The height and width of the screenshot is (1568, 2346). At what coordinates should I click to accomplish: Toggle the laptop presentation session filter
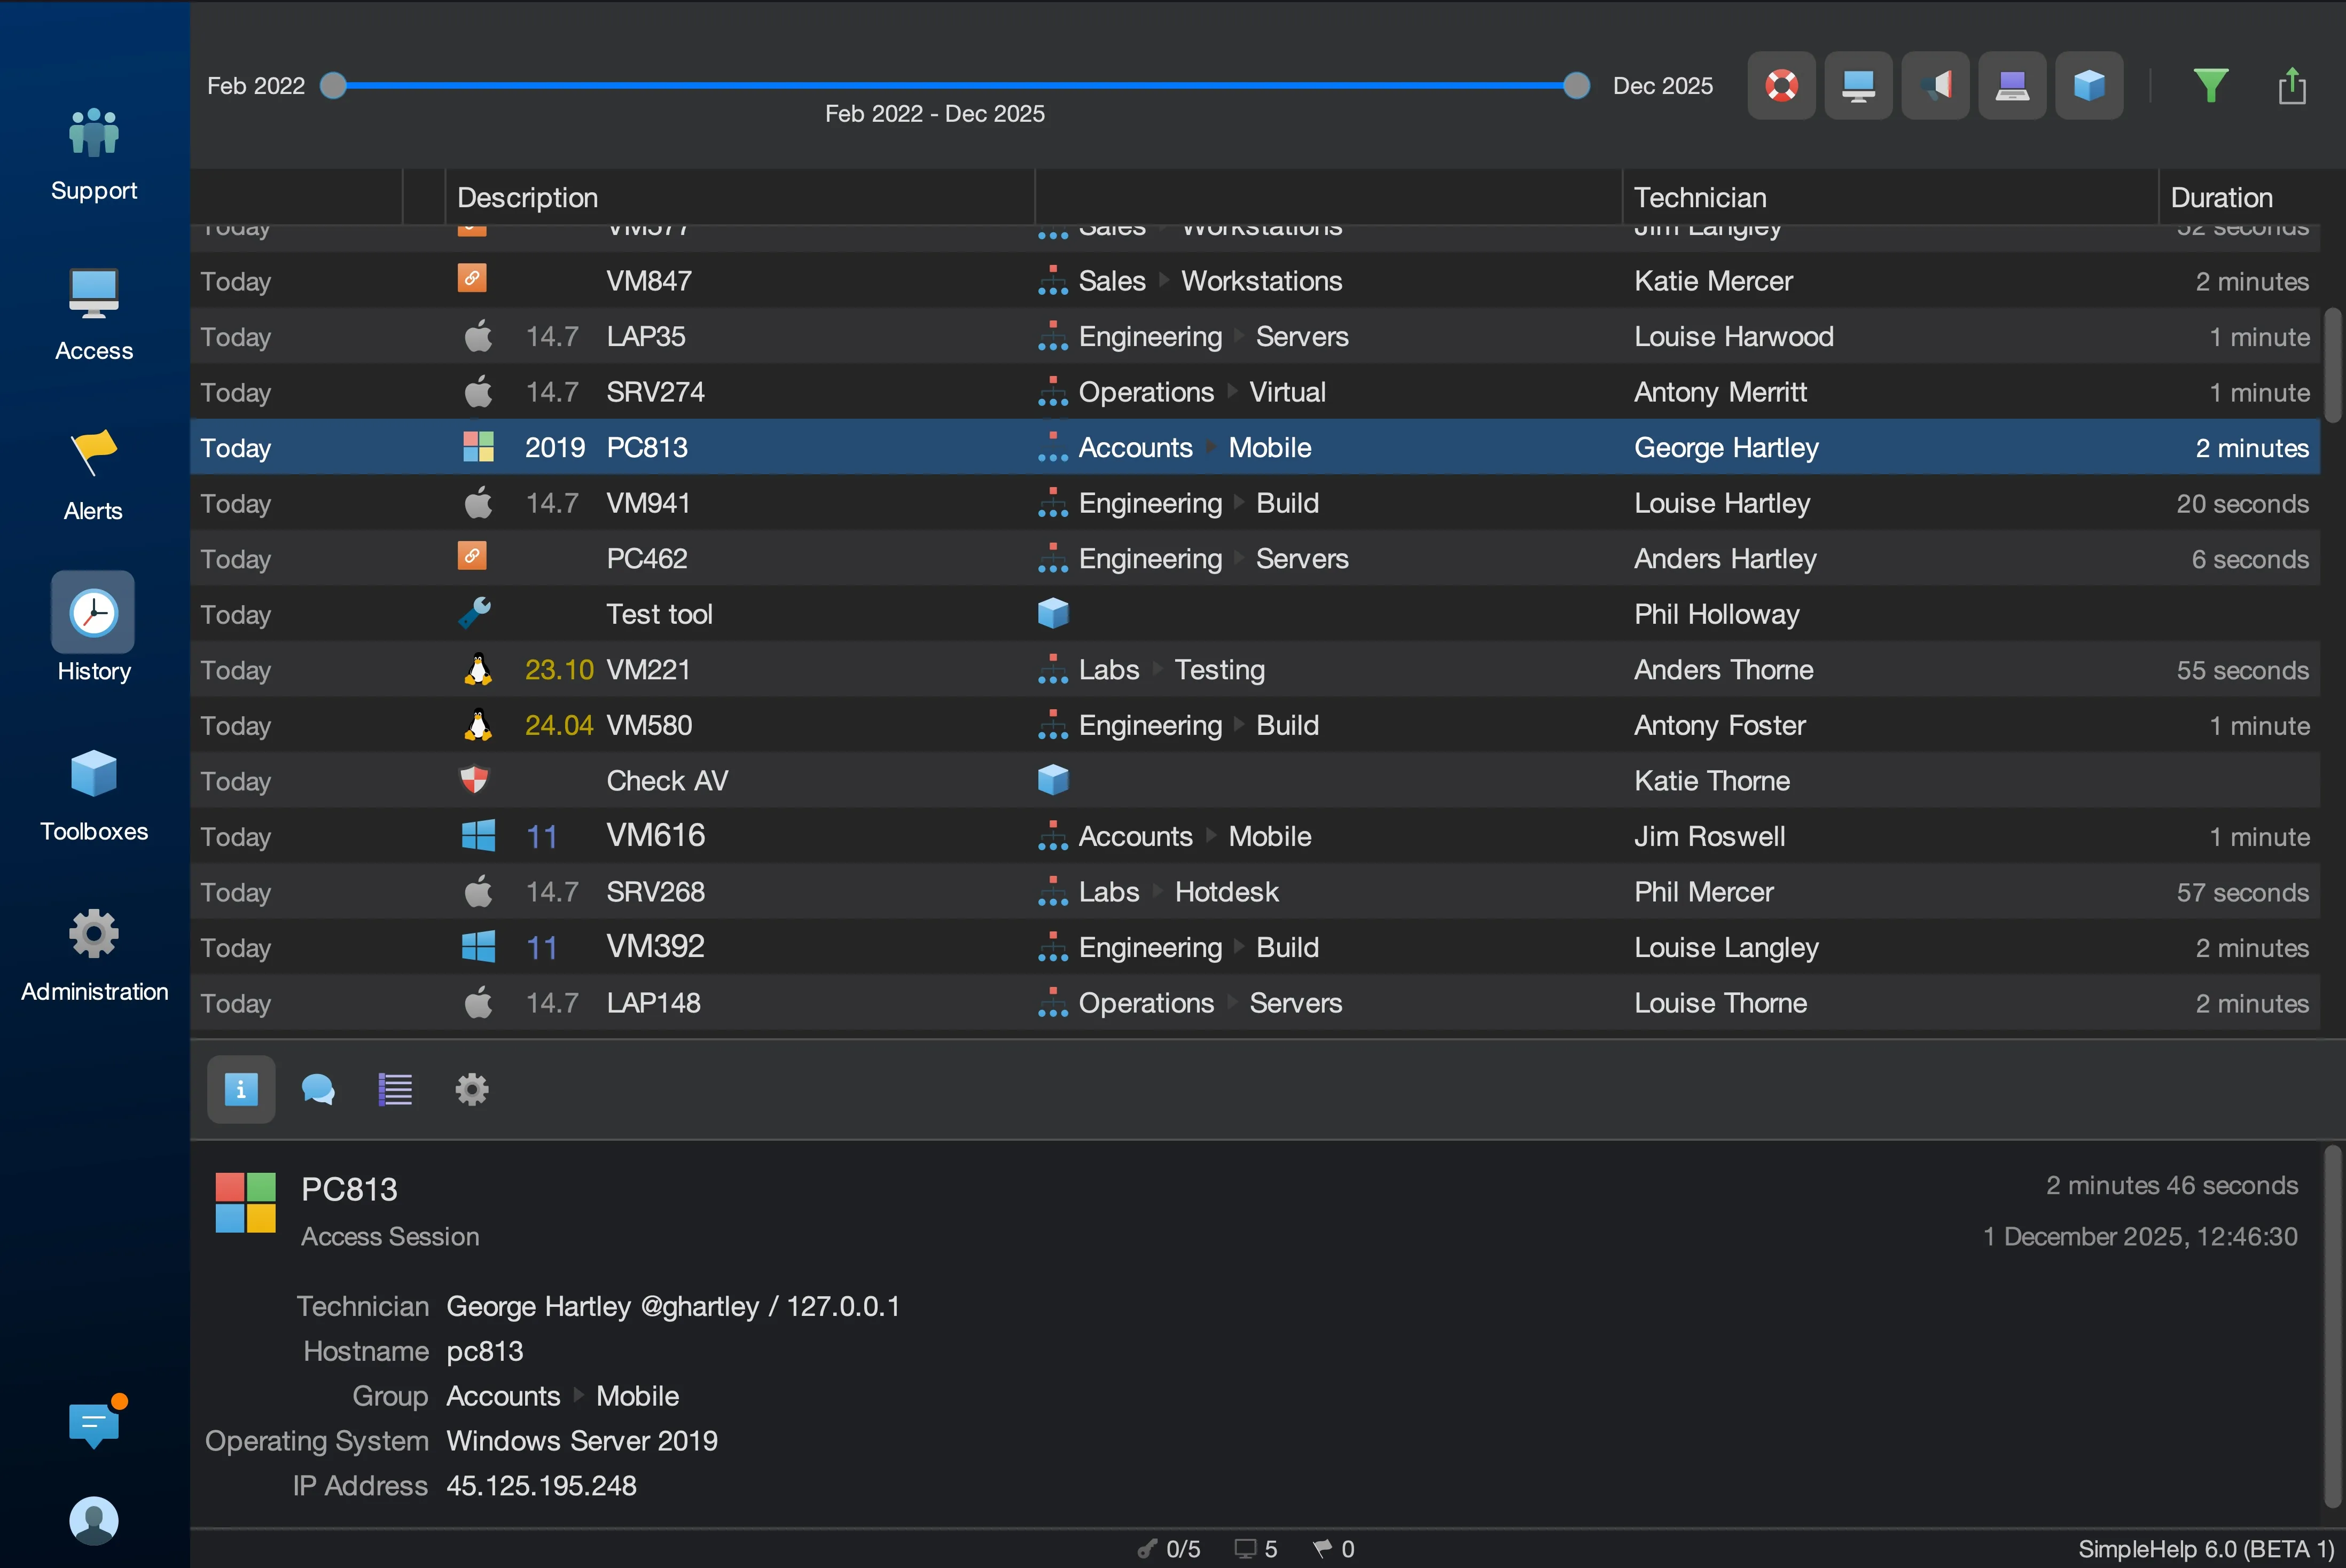click(x=2012, y=85)
